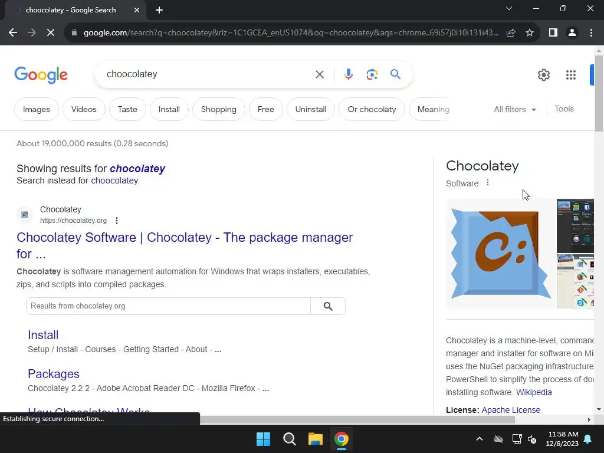This screenshot has width=604, height=453.
Task: Open the Packages sitelink
Action: pyautogui.click(x=54, y=374)
